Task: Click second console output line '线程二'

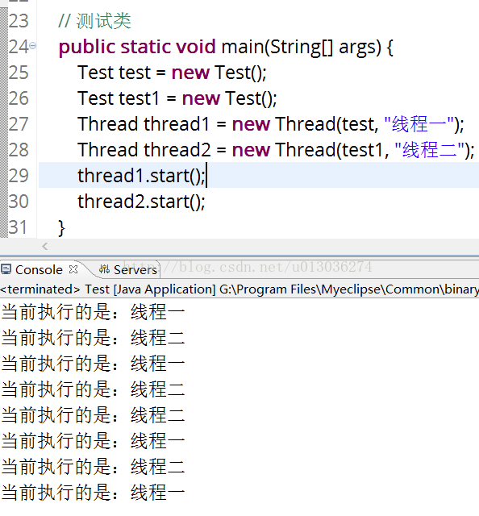Action: click(93, 338)
